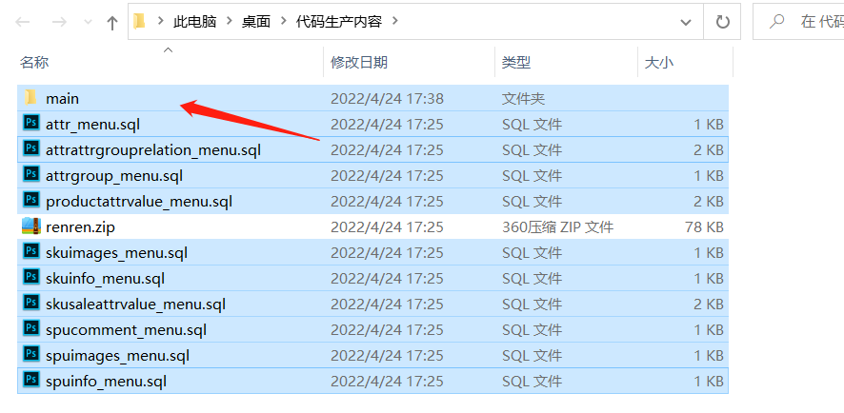Click spuimages_menu.sql file icon
This screenshot has height=413, width=844.
(31, 354)
